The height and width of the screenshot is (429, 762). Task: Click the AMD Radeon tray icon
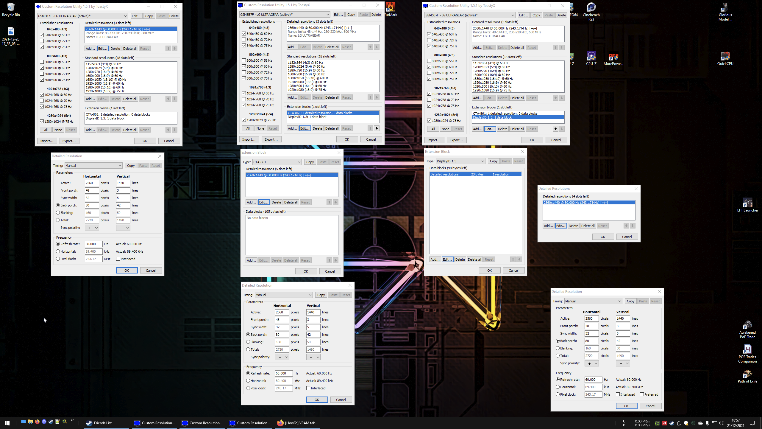664,423
